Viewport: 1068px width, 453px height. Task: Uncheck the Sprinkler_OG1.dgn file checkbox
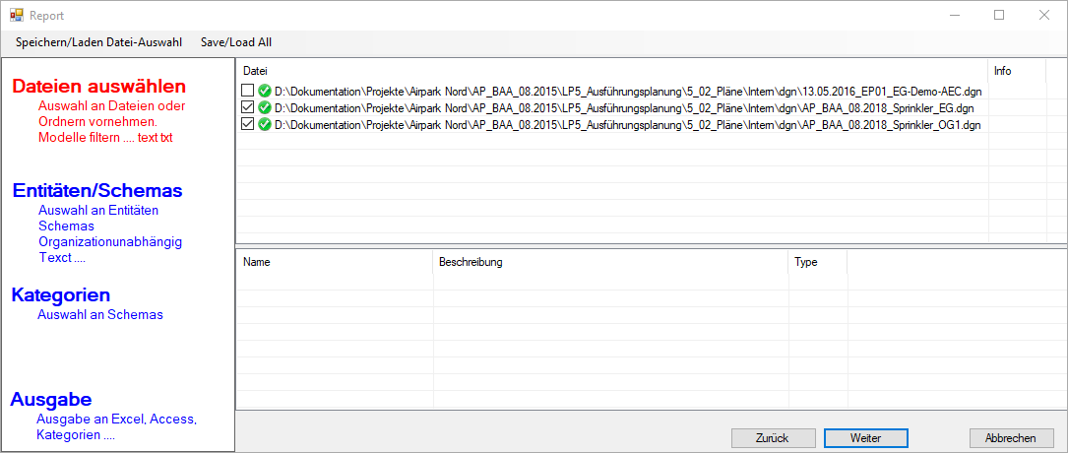tap(248, 125)
